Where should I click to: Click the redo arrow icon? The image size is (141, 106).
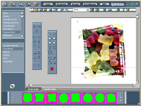[67, 10]
